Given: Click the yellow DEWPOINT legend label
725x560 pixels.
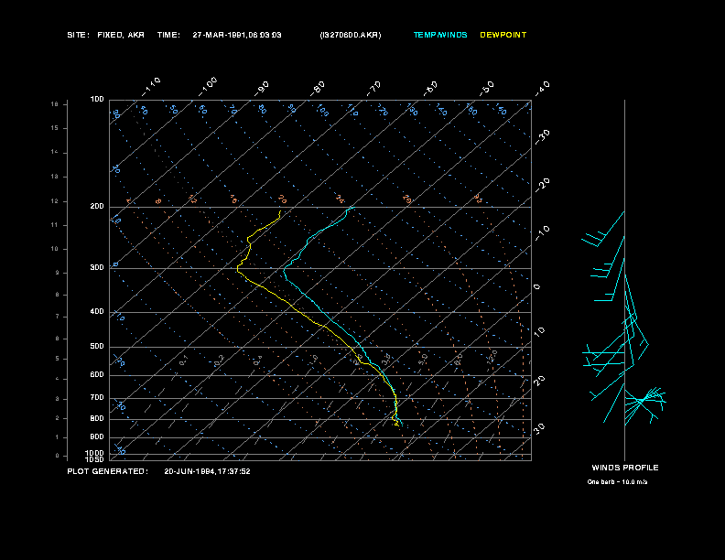Looking at the screenshot, I should pyautogui.click(x=503, y=35).
